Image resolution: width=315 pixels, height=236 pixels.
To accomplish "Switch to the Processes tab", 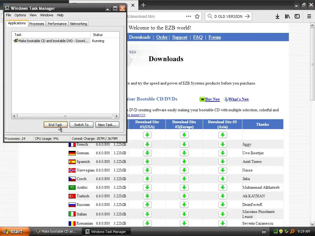I will (x=37, y=23).
